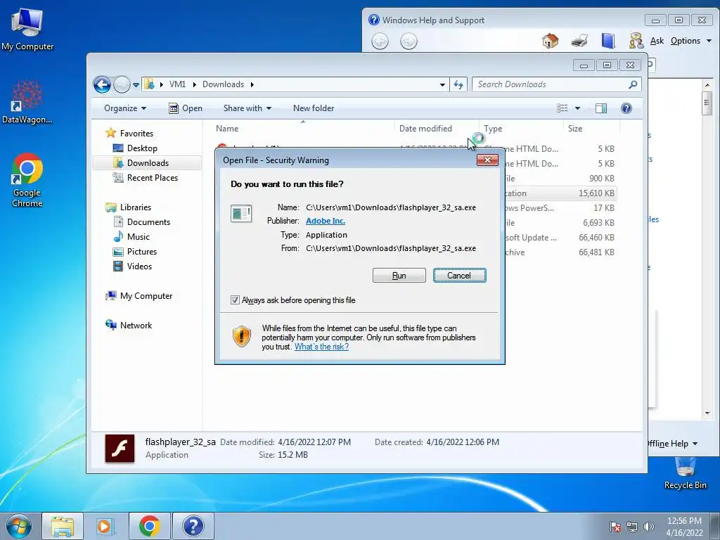Open What's the risk? link

pyautogui.click(x=321, y=347)
